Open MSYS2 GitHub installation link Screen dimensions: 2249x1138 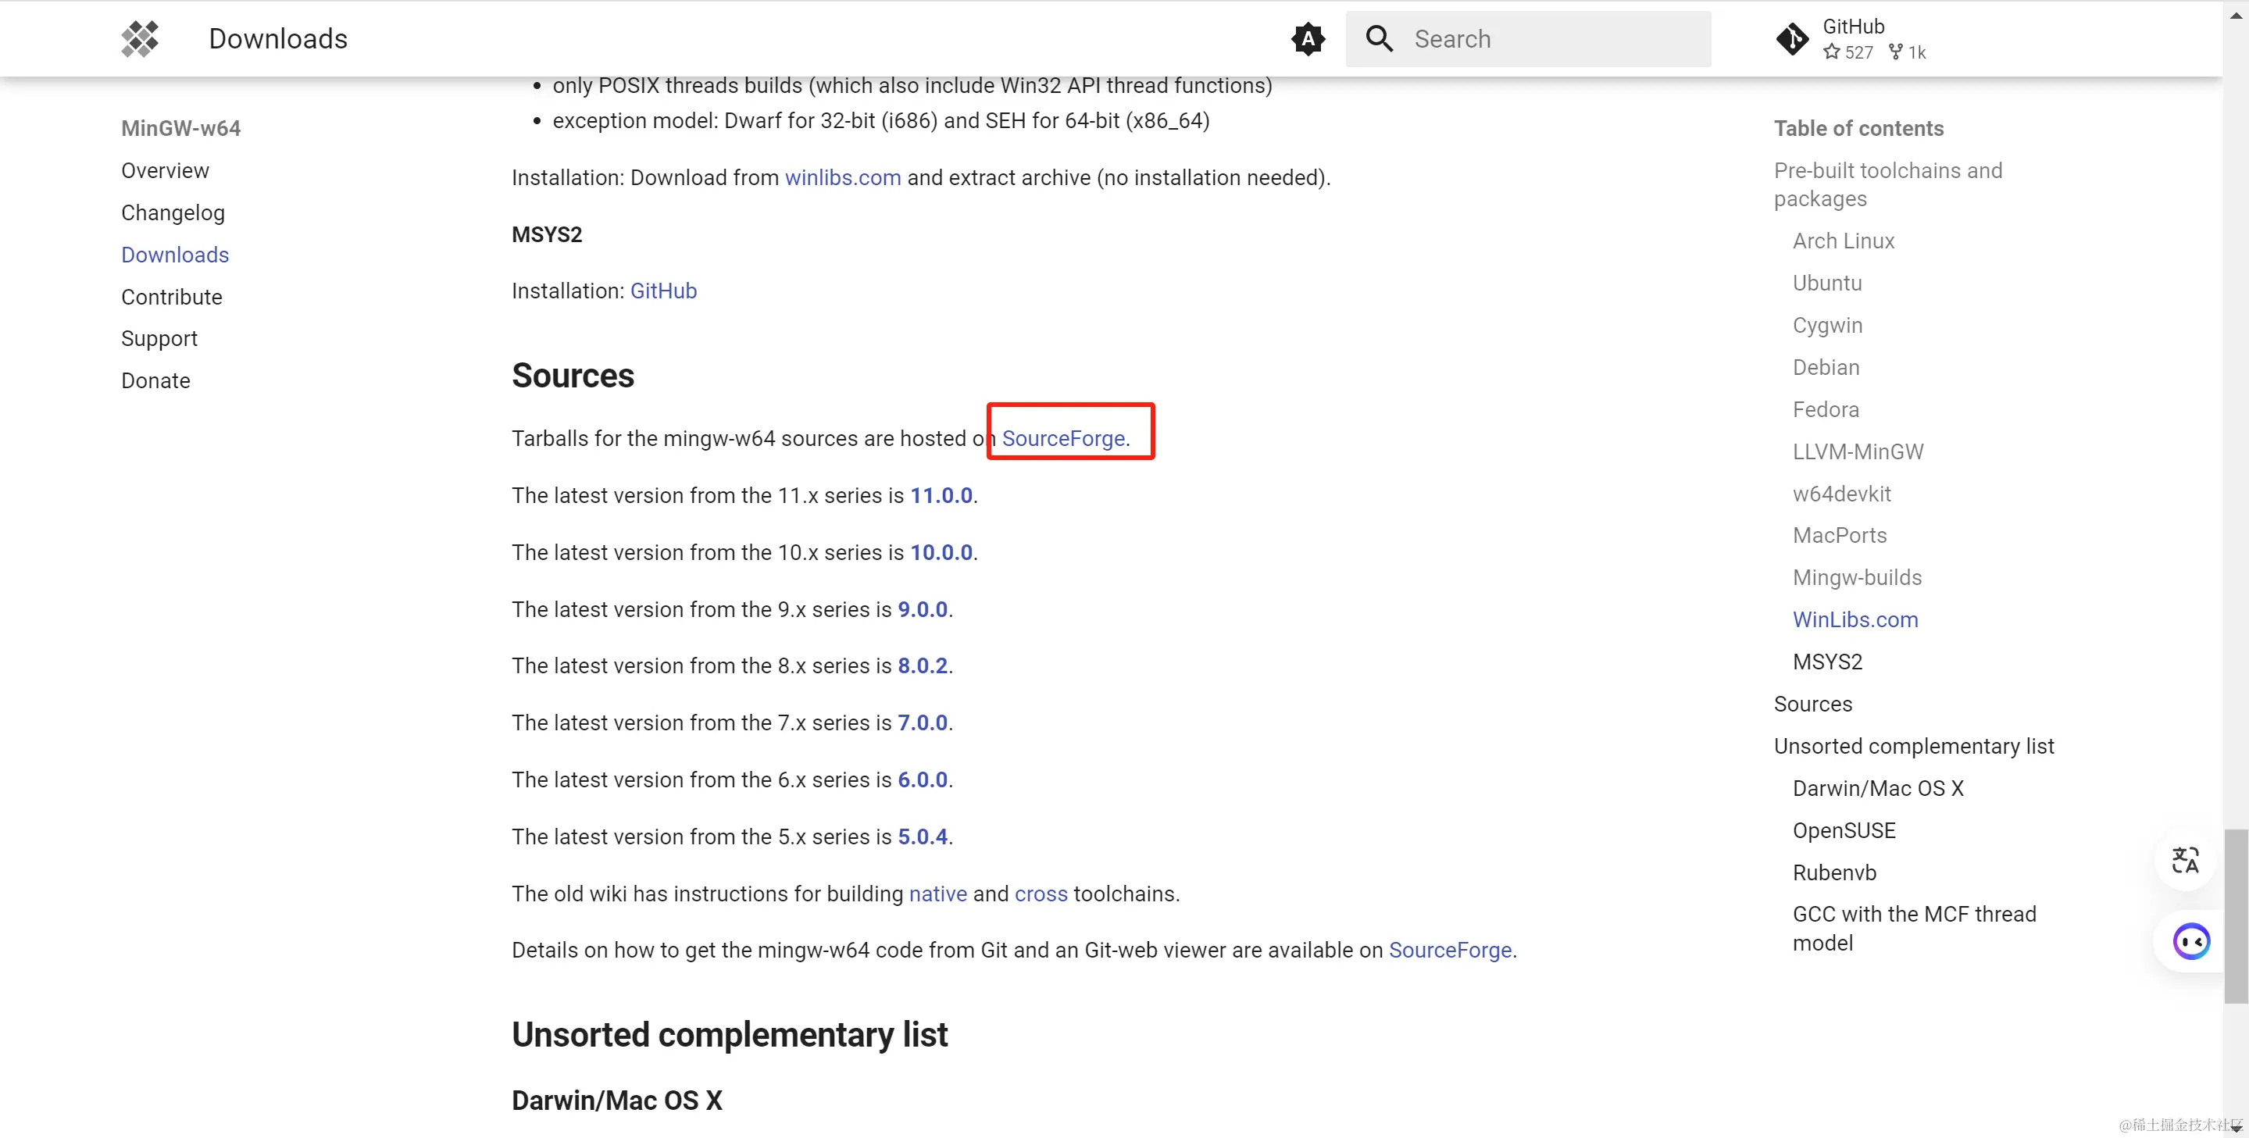tap(662, 291)
